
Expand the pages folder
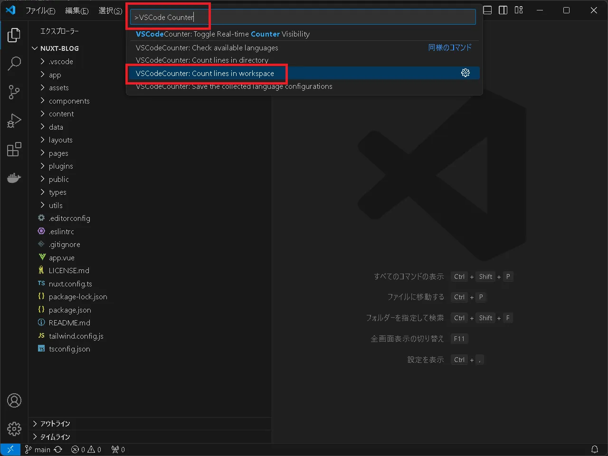pyautogui.click(x=150, y=153)
